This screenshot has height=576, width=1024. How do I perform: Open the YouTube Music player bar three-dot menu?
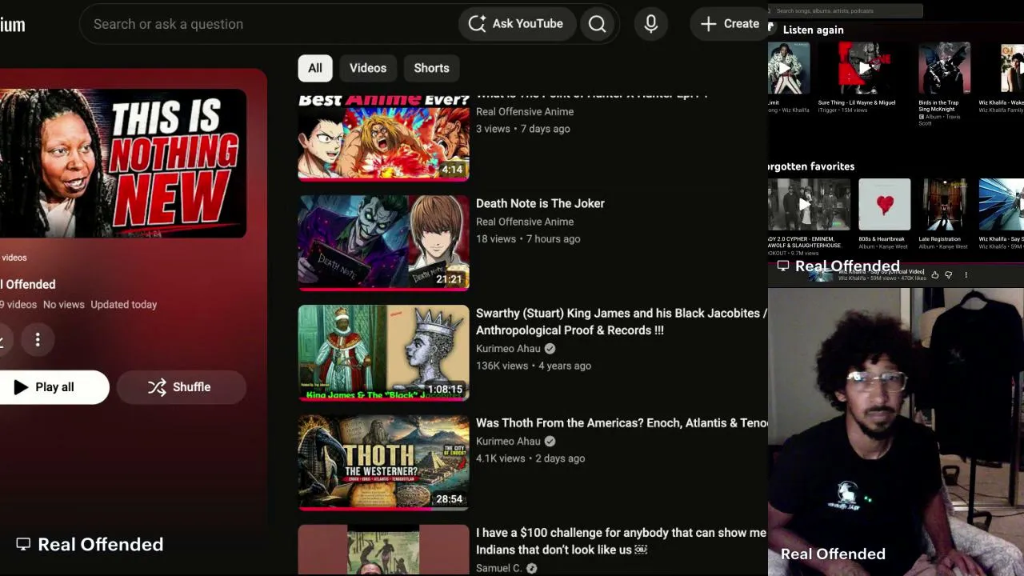(x=966, y=275)
